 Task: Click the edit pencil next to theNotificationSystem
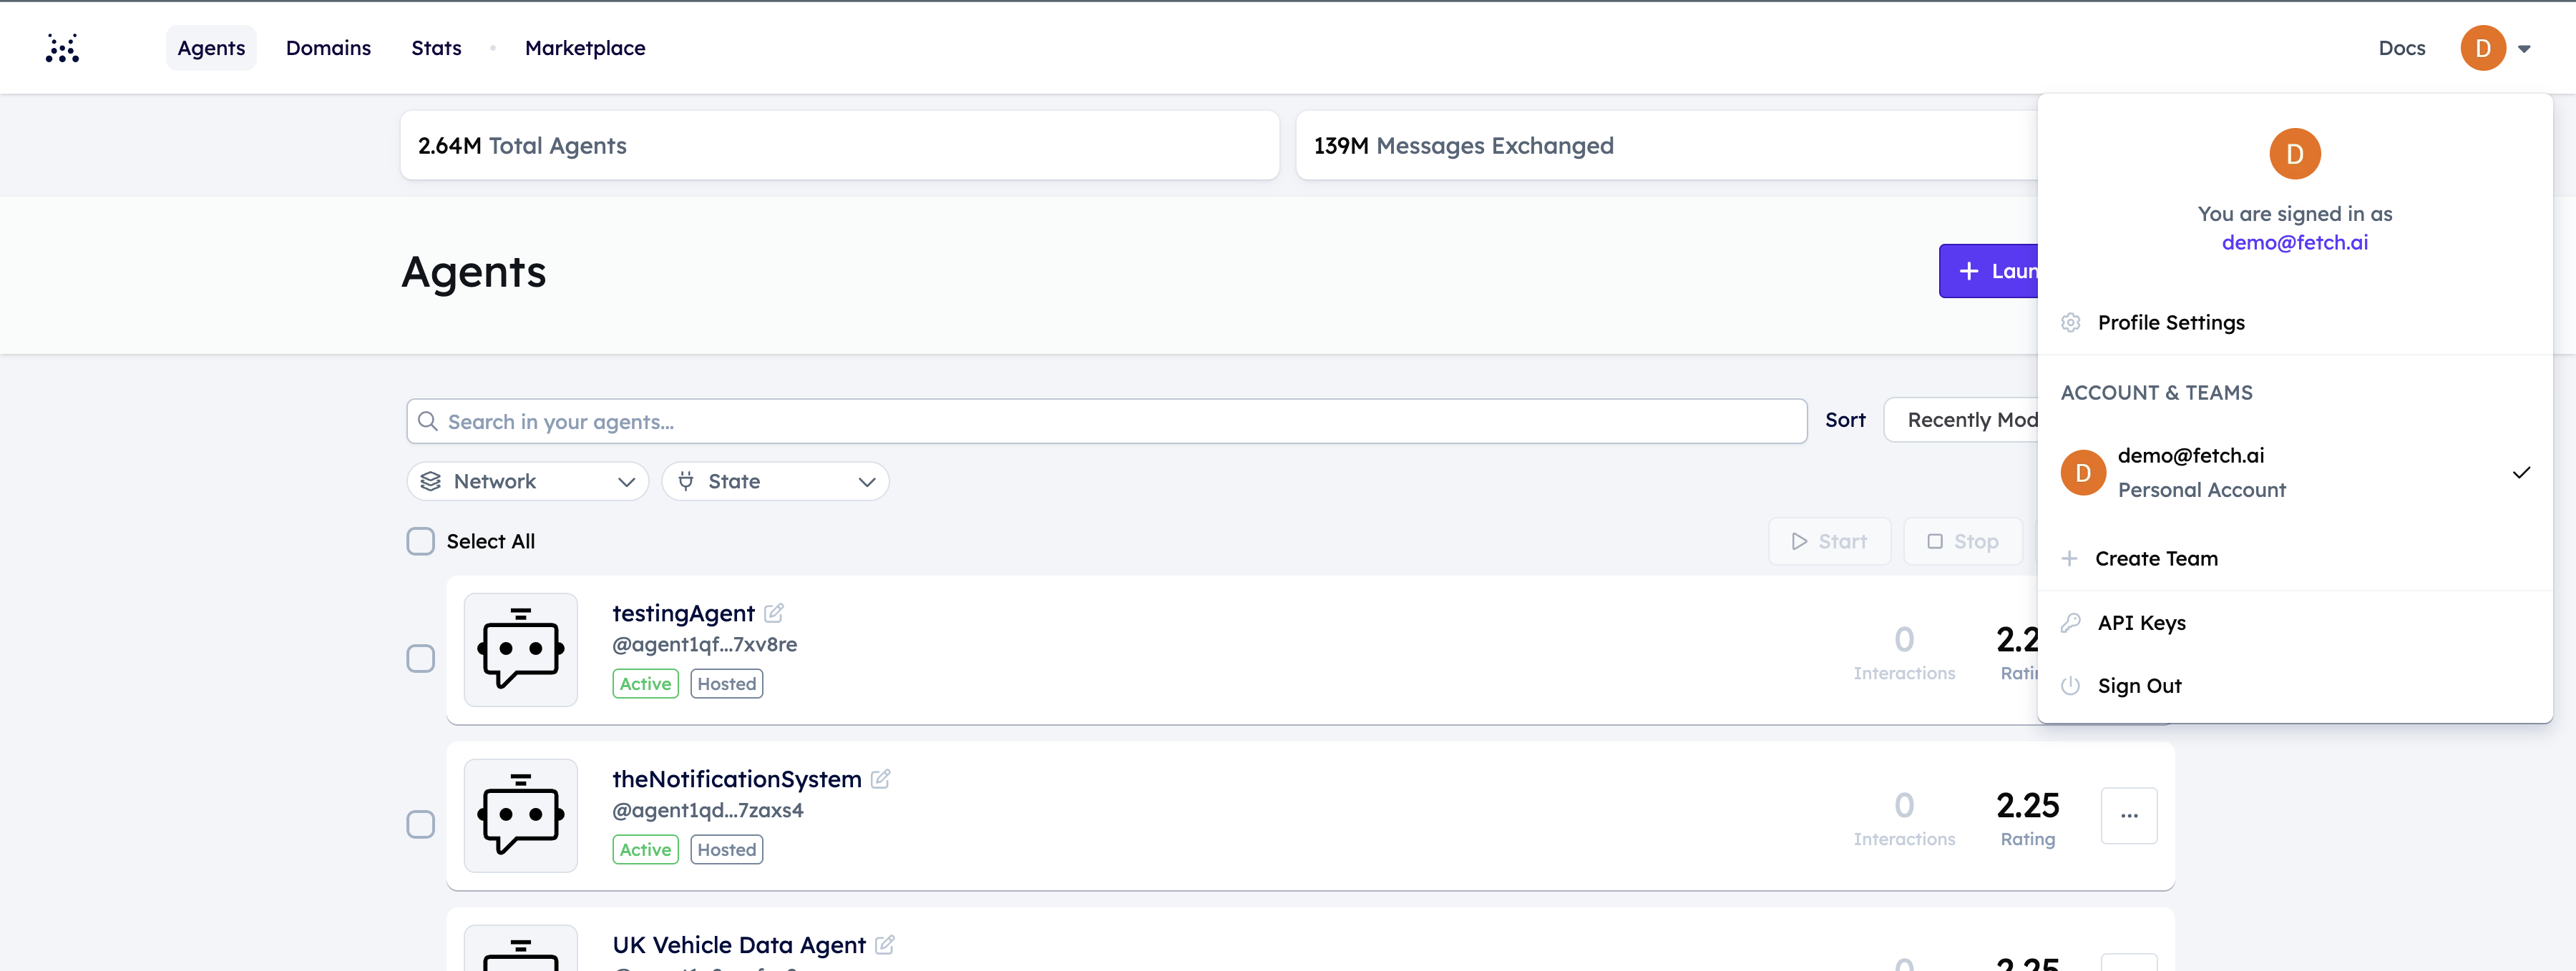tap(880, 778)
